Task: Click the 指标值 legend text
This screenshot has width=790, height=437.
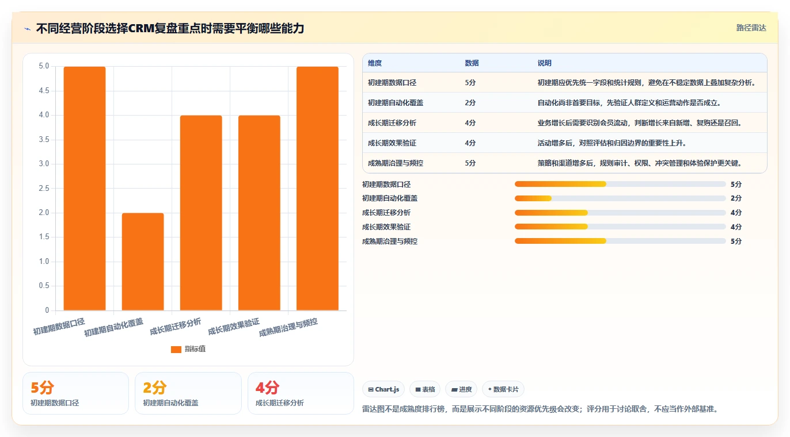Action: 195,349
